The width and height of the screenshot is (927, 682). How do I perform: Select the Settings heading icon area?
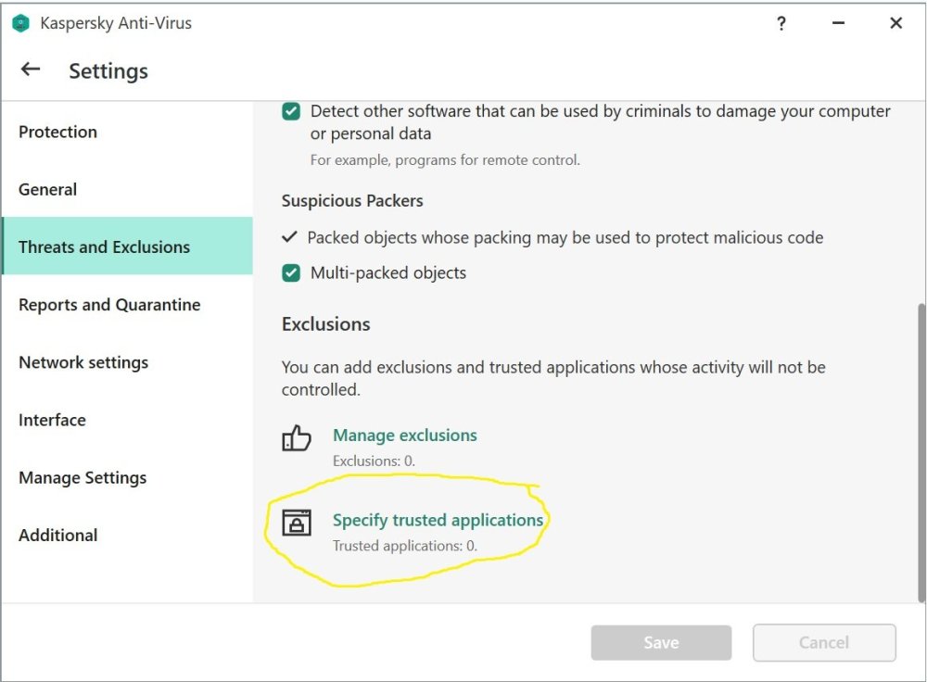point(108,70)
